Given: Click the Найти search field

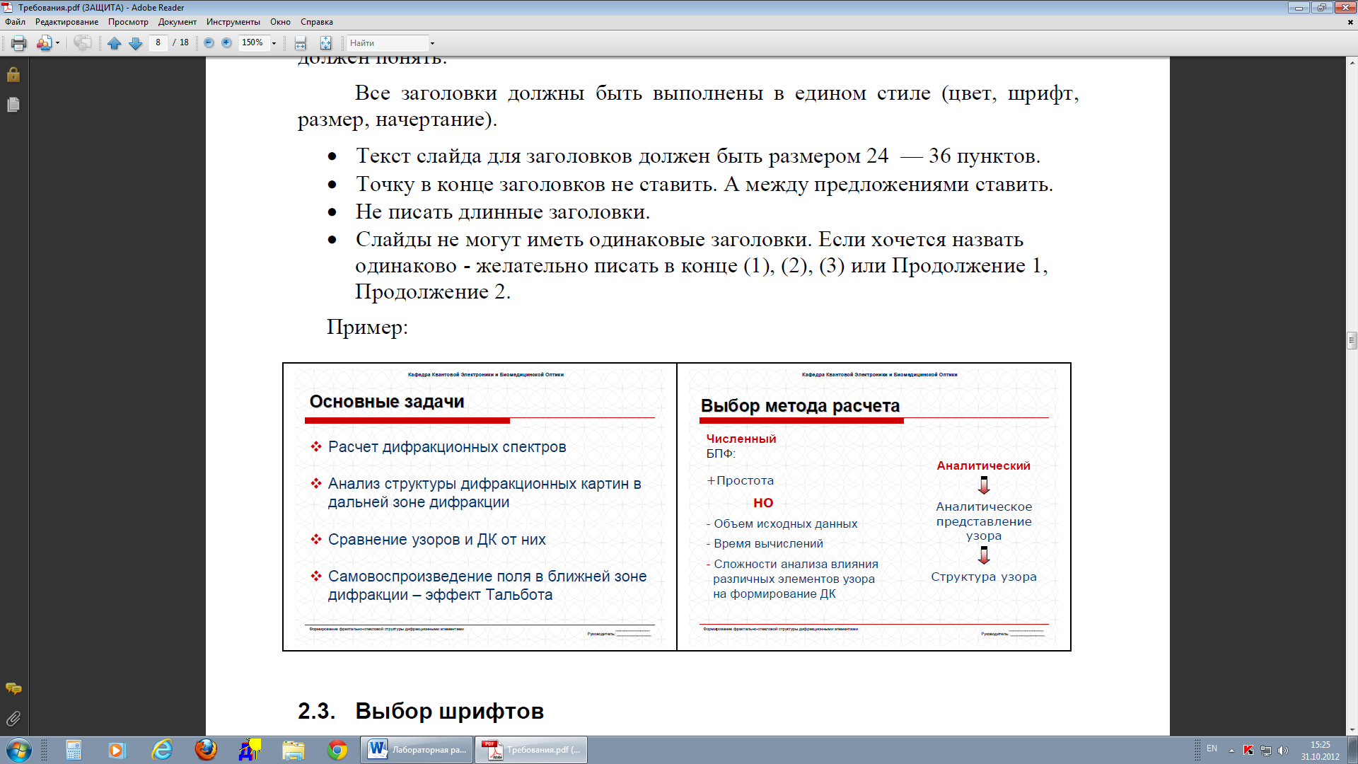Looking at the screenshot, I should pos(388,43).
